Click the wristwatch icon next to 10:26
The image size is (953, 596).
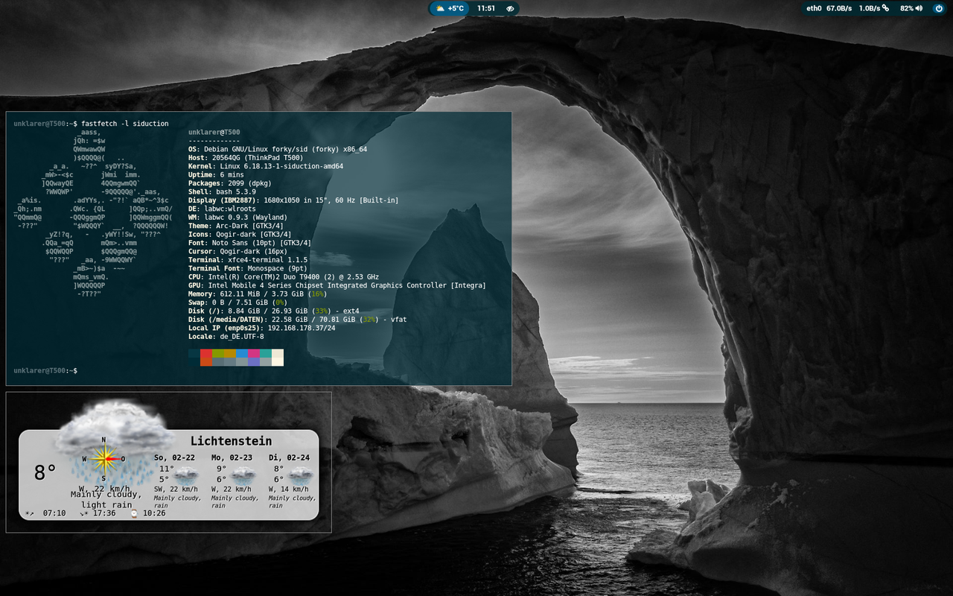coord(134,513)
